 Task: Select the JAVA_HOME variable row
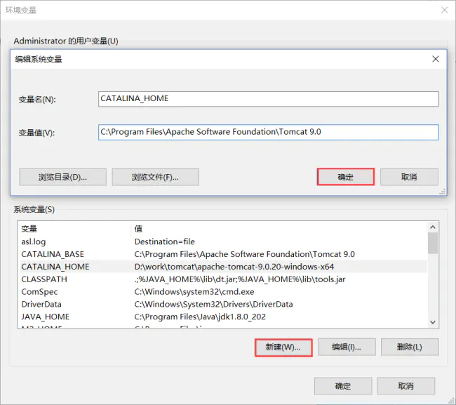(x=222, y=317)
